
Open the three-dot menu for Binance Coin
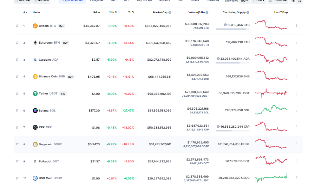(297, 76)
